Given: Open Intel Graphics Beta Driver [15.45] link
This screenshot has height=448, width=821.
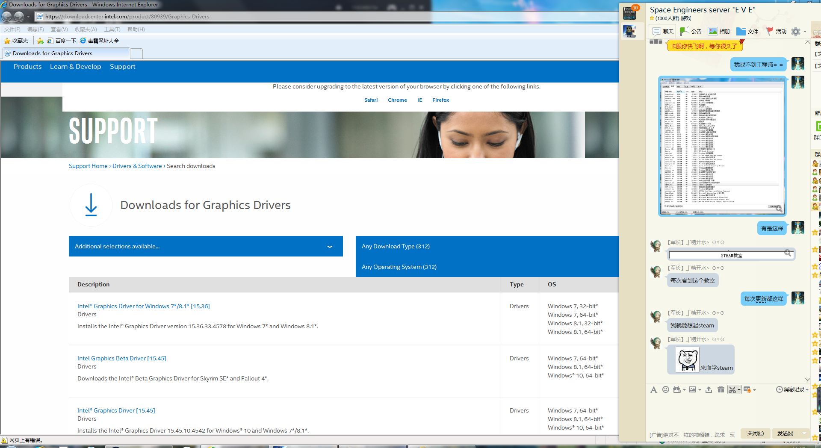Looking at the screenshot, I should 122,358.
